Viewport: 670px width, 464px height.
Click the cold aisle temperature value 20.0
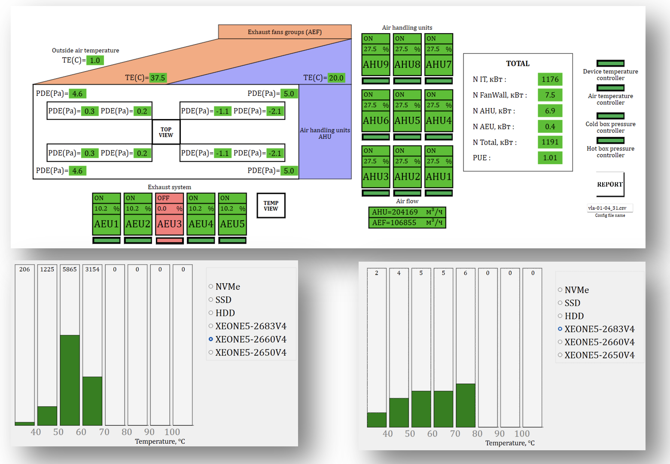tap(336, 78)
